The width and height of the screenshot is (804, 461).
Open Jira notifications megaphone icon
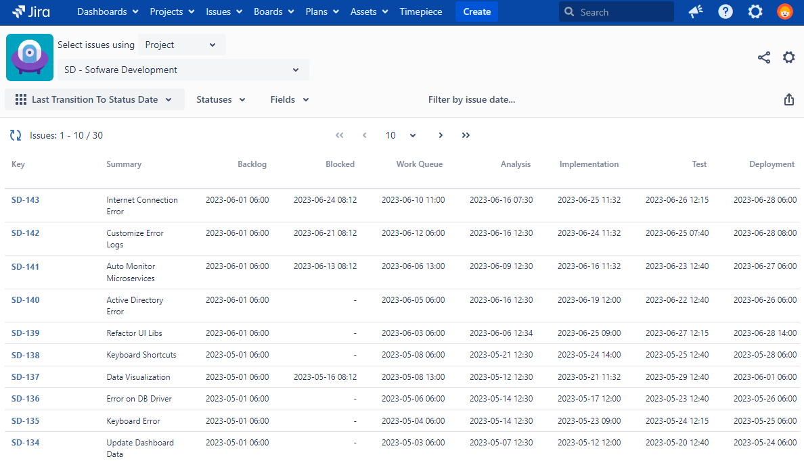tap(696, 11)
